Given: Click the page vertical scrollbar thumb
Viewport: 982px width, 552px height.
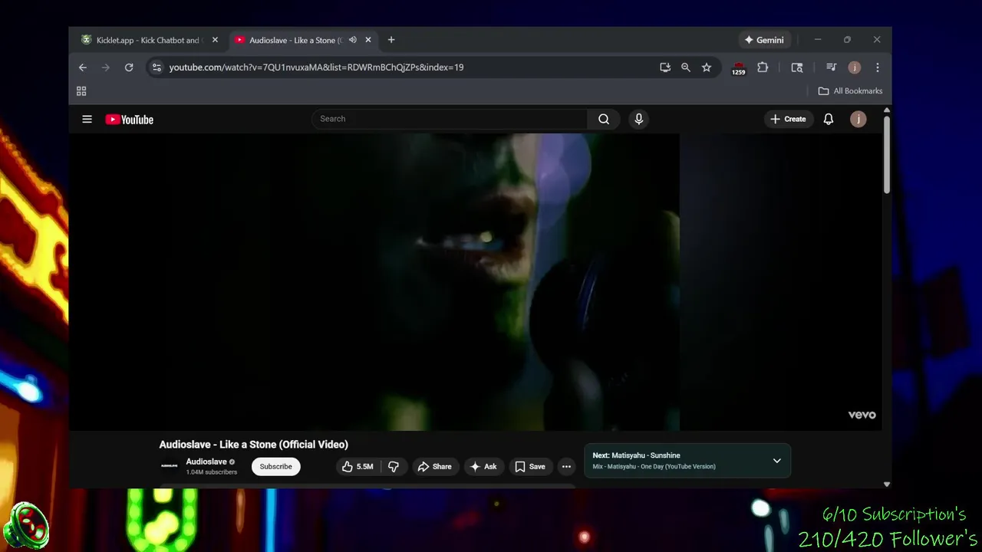Looking at the screenshot, I should 887,154.
